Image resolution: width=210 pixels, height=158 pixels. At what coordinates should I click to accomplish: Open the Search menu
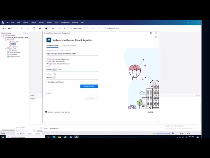tap(26, 22)
